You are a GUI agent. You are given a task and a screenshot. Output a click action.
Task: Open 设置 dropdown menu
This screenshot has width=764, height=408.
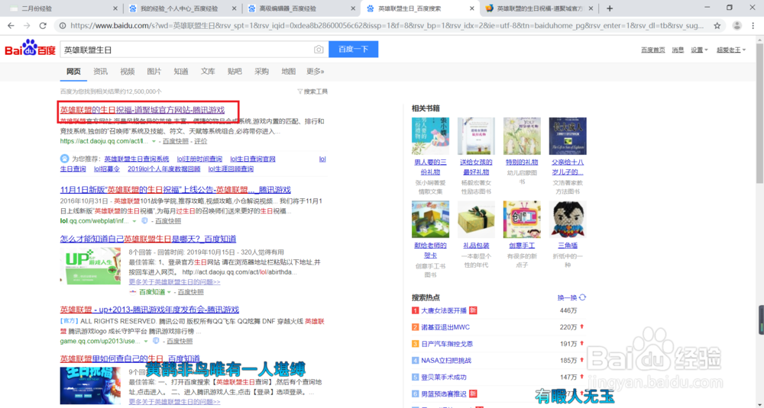699,50
